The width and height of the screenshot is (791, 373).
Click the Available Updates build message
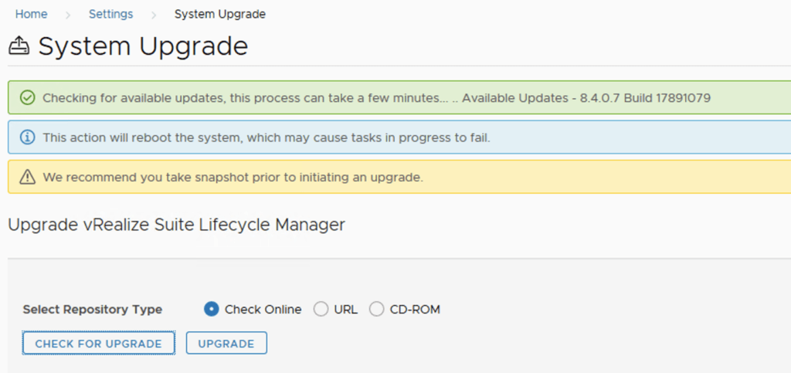(x=586, y=98)
